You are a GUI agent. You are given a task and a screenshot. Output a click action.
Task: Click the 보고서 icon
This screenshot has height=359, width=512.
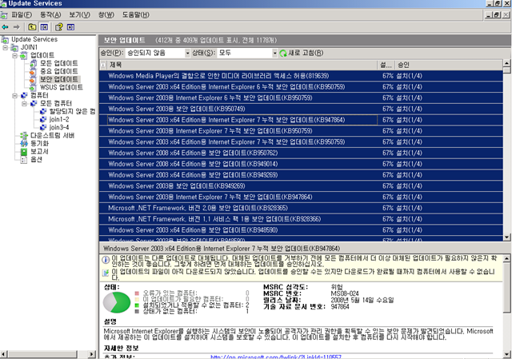click(24, 151)
